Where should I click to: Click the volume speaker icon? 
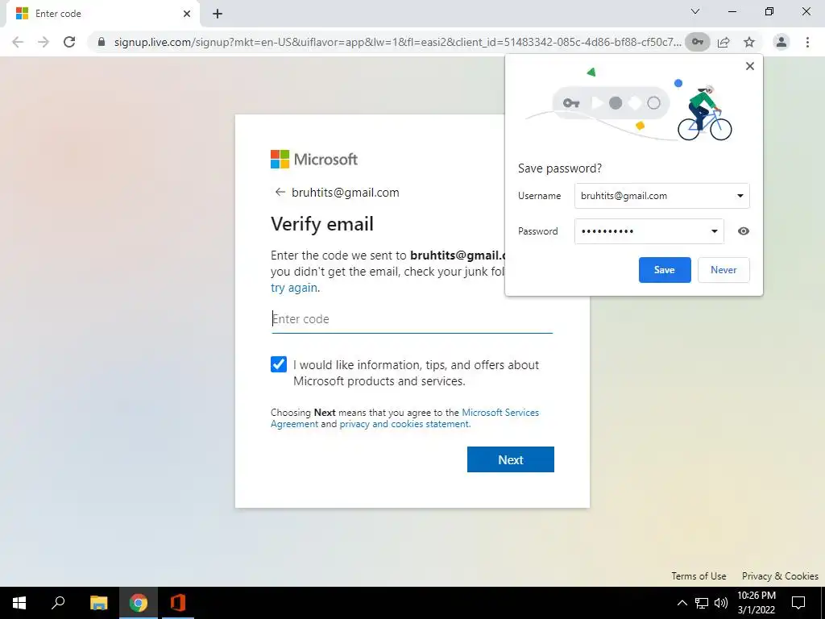721,603
